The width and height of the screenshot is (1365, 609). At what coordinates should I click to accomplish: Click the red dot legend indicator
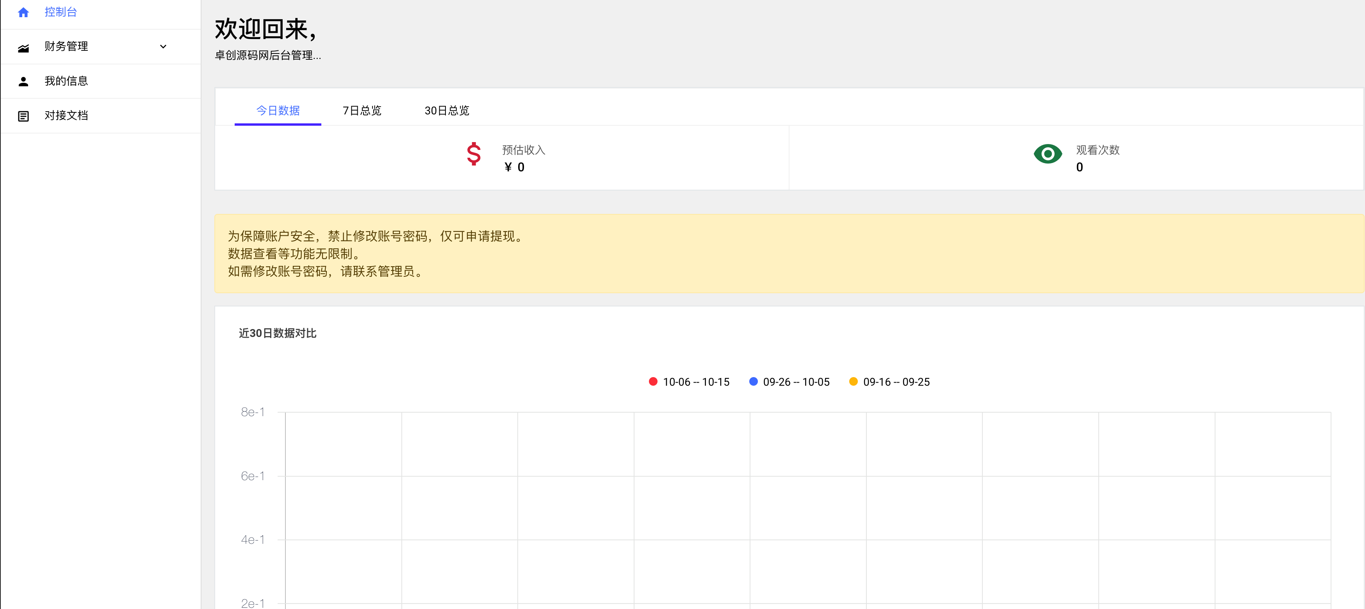point(654,382)
